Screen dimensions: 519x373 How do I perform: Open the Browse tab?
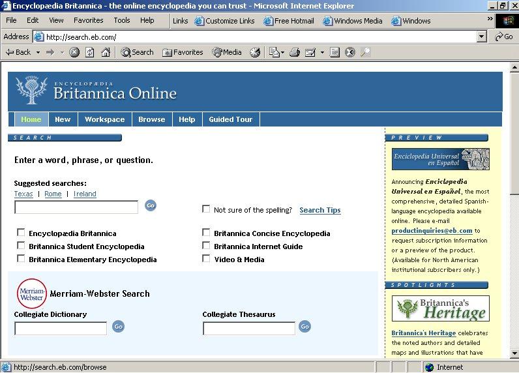click(x=152, y=119)
